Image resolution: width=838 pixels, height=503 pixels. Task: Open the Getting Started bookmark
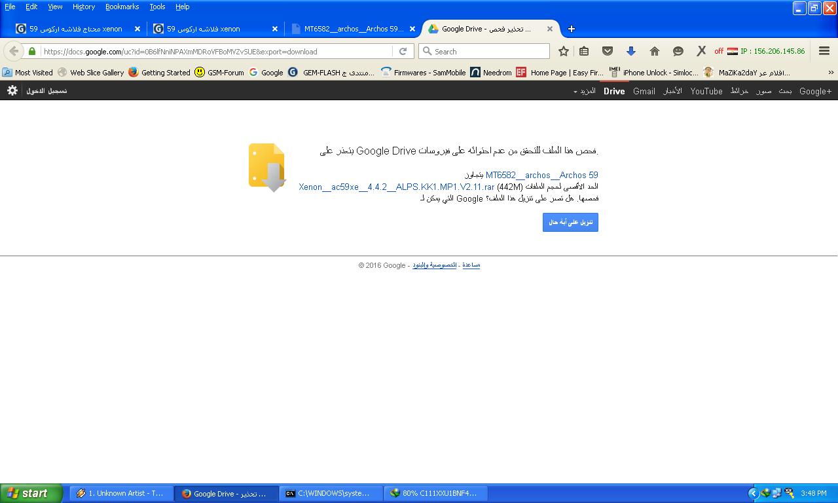[159, 73]
